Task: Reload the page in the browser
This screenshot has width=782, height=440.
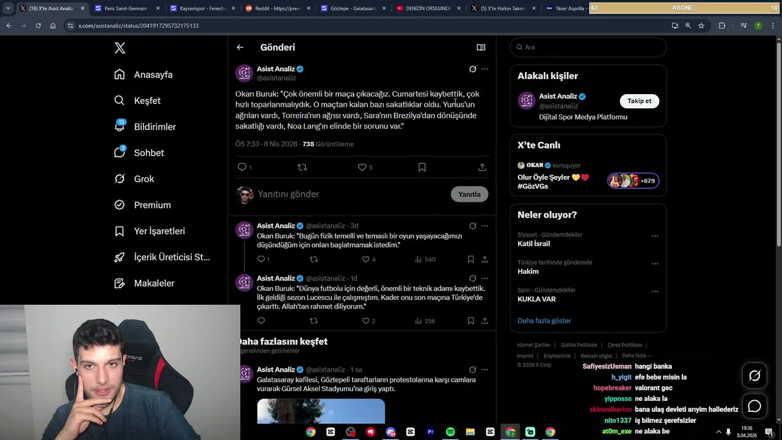Action: [x=38, y=26]
